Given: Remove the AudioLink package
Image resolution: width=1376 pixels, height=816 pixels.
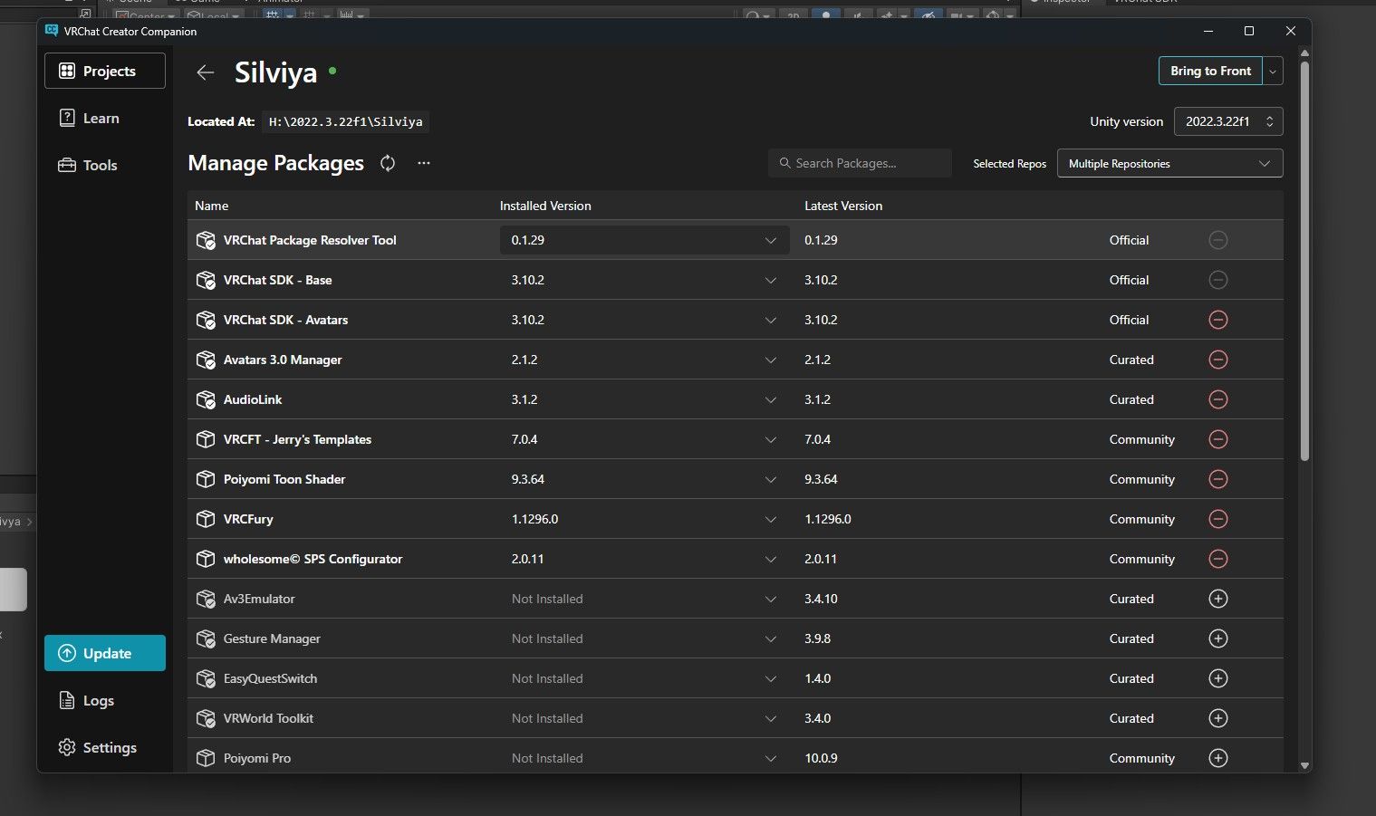Looking at the screenshot, I should (x=1218, y=399).
